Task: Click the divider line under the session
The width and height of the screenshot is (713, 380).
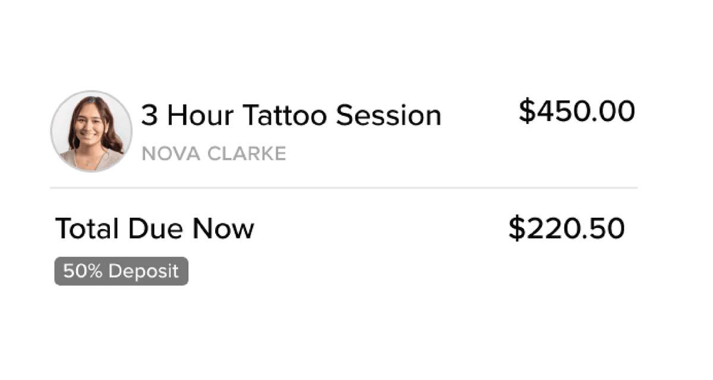Action: point(343,188)
